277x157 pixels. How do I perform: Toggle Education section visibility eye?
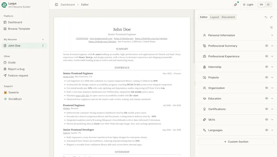pos(266,99)
